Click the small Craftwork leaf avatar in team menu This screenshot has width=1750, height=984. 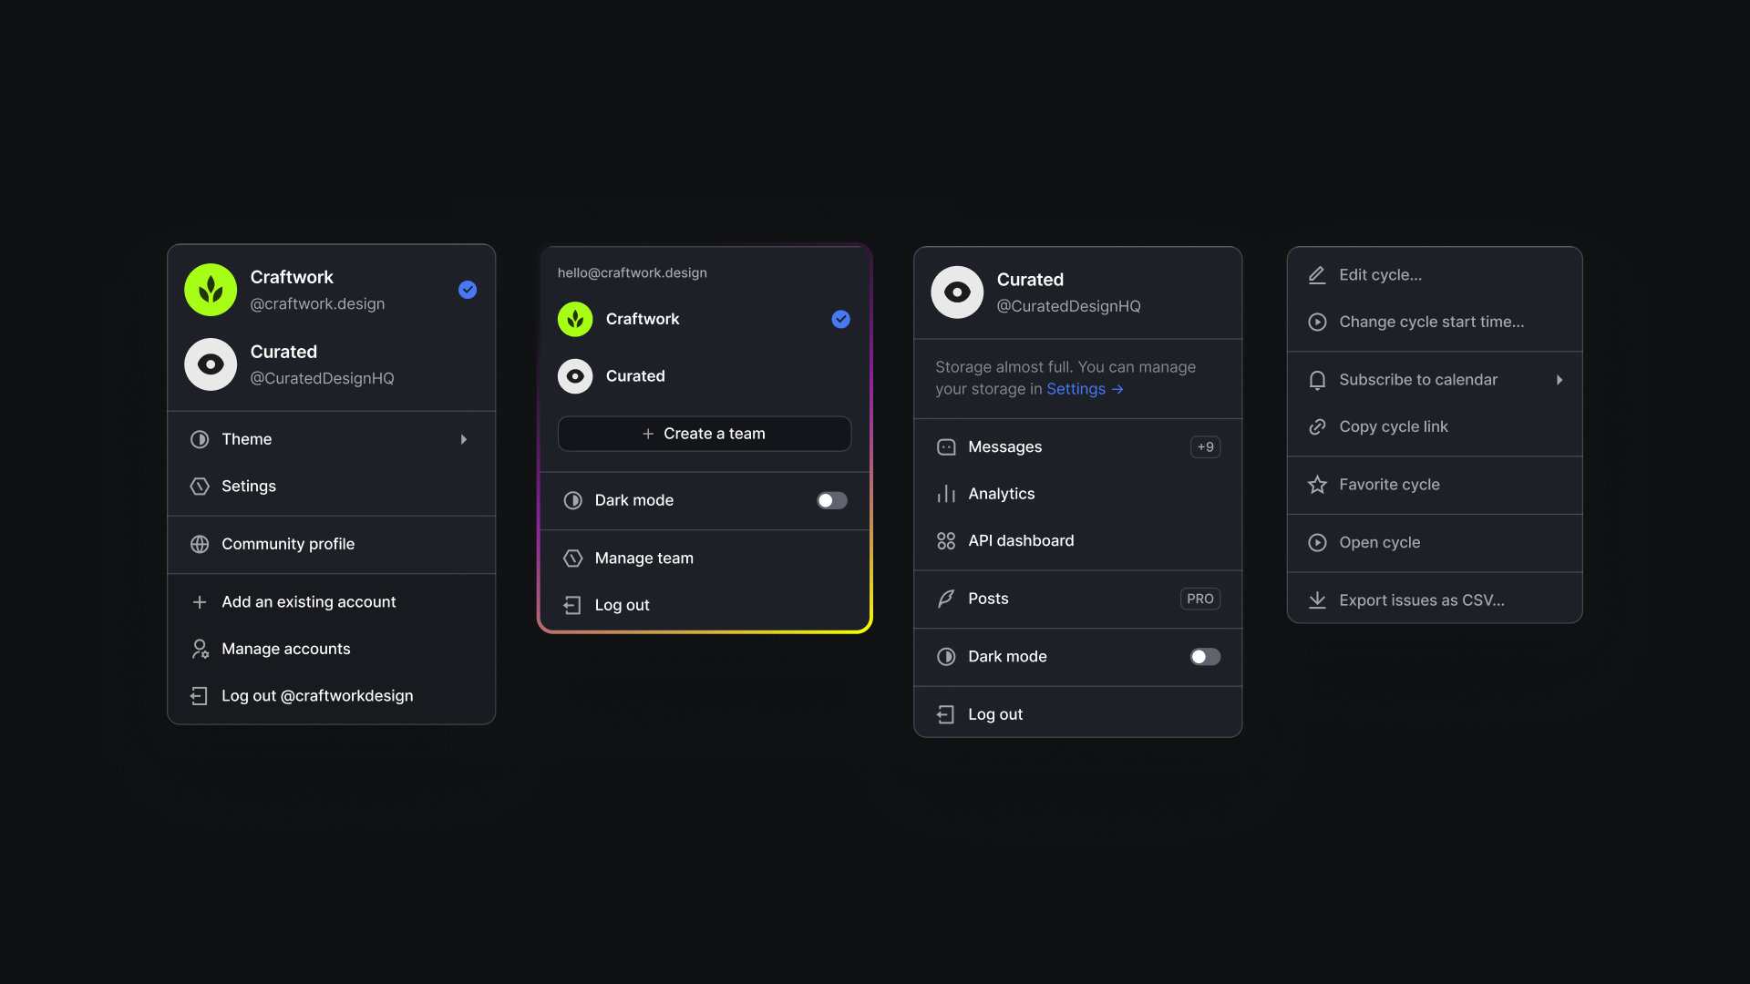575,319
